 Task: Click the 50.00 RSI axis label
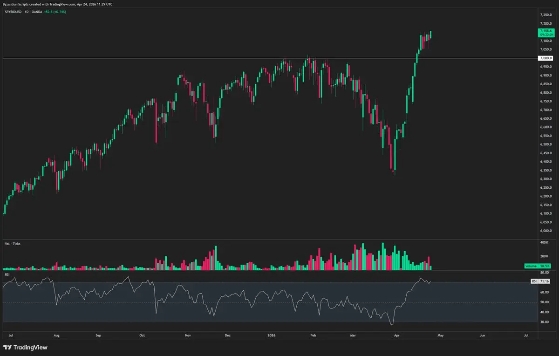(545, 302)
